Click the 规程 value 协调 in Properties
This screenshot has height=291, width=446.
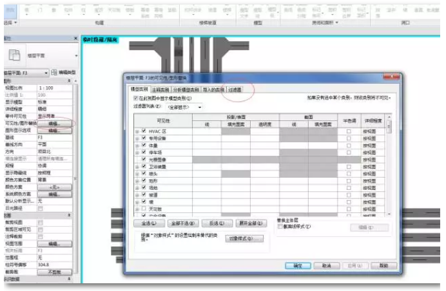pos(55,165)
